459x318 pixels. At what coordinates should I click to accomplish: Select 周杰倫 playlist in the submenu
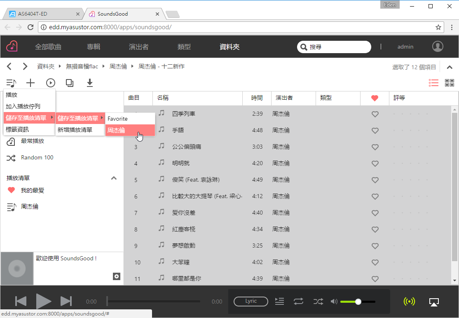pyautogui.click(x=130, y=130)
